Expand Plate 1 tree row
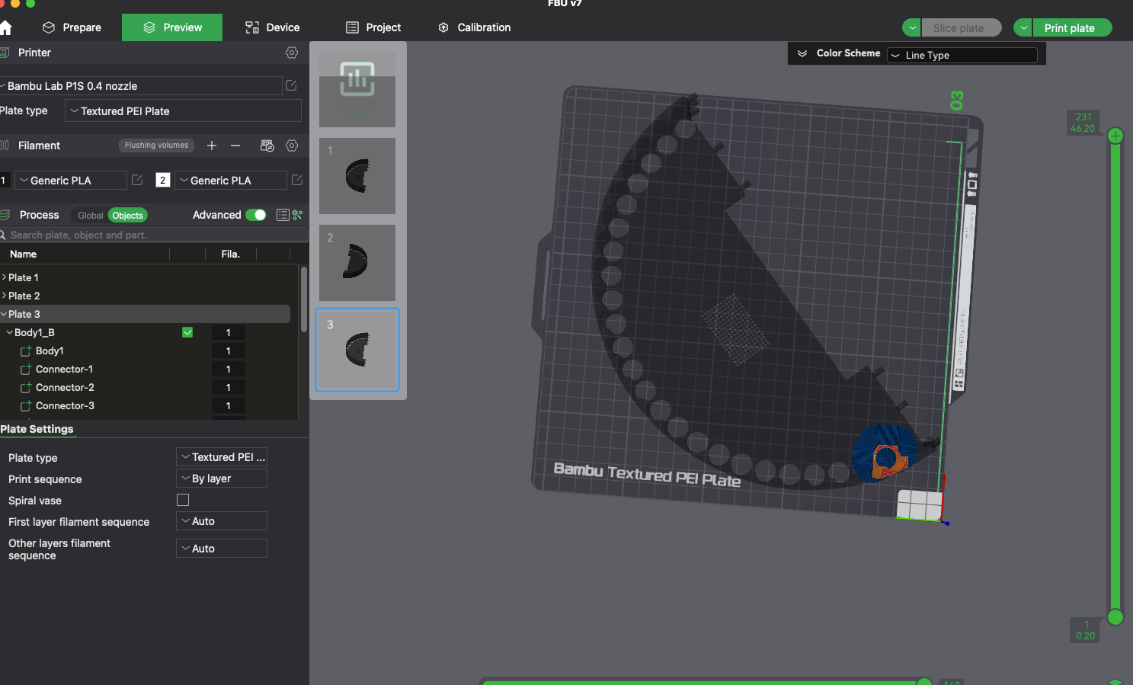This screenshot has height=685, width=1133. point(4,277)
